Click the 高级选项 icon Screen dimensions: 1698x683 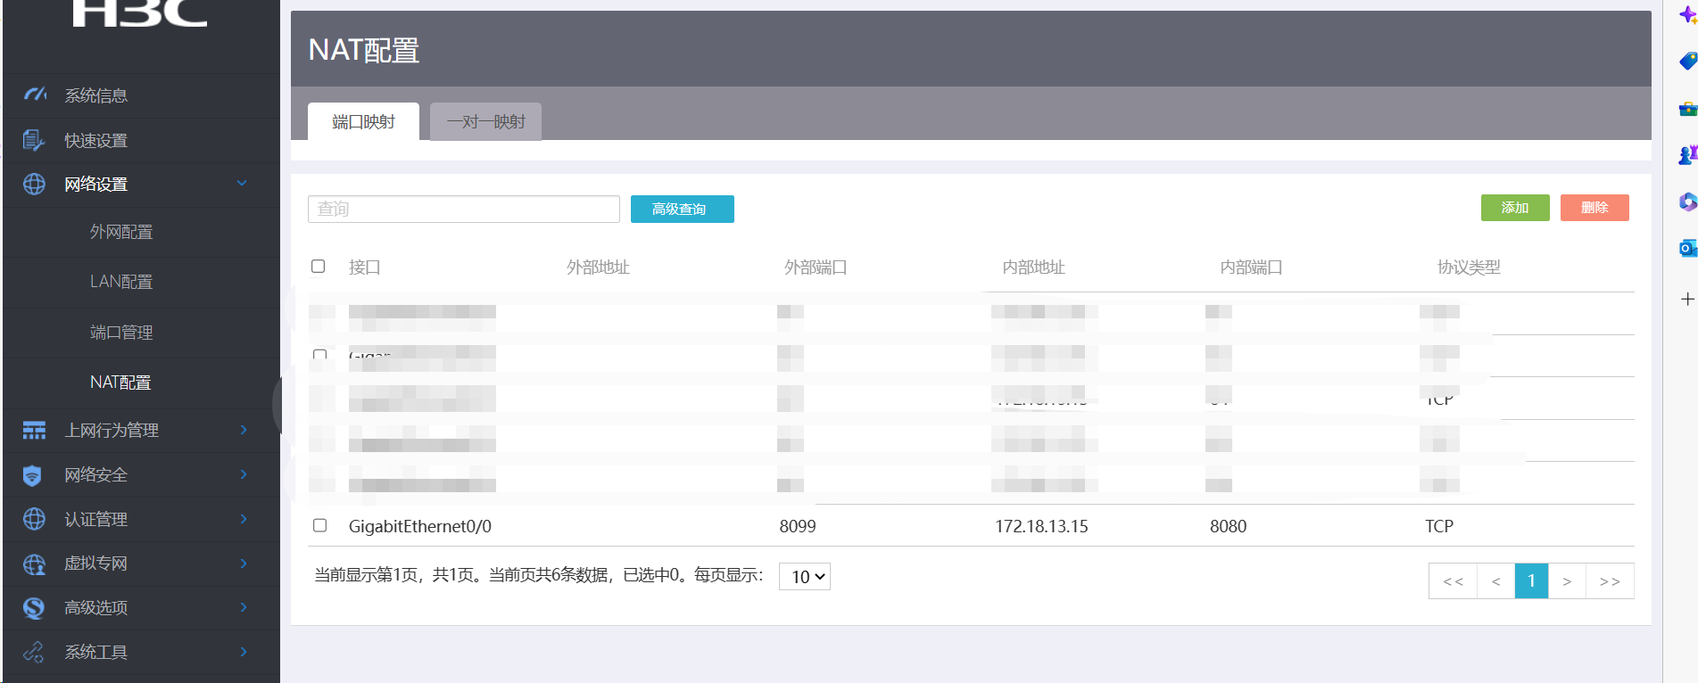(34, 608)
